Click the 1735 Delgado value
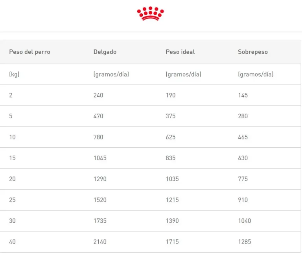Image resolution: width=302 pixels, height=253 pixels. click(x=100, y=221)
